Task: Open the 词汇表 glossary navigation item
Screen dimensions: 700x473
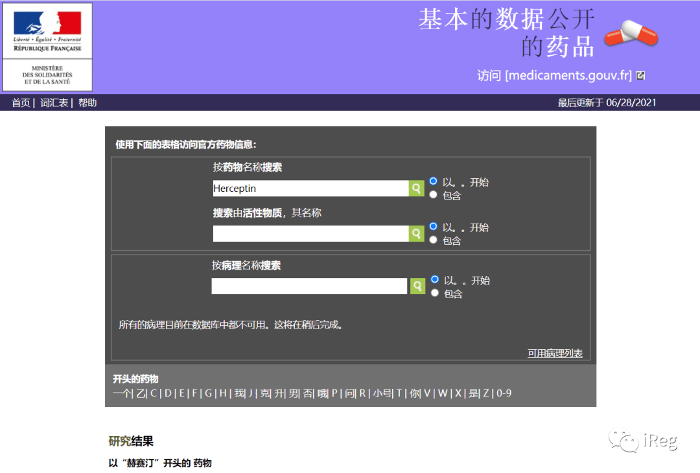Action: click(x=54, y=102)
